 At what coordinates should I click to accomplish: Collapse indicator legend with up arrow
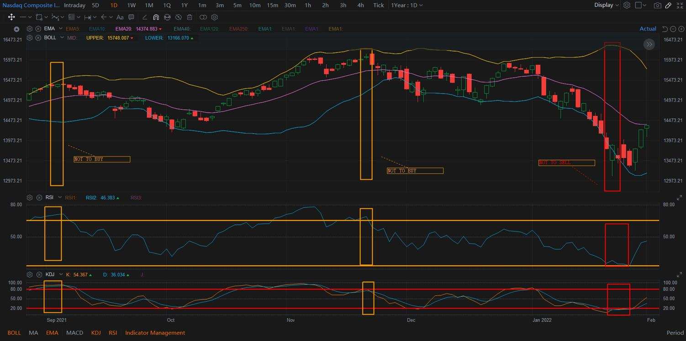click(x=17, y=29)
